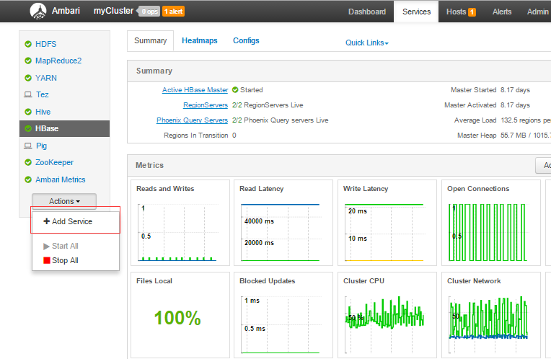This screenshot has width=551, height=359.
Task: Open the HDFS service
Action: pyautogui.click(x=45, y=44)
